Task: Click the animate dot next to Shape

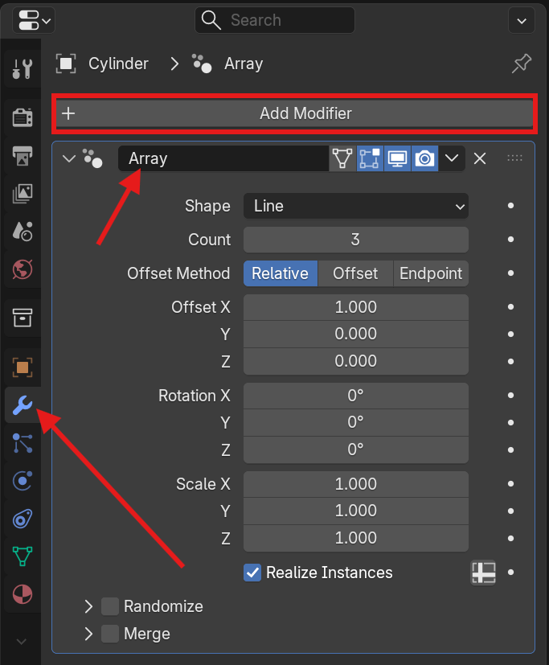Action: click(511, 206)
